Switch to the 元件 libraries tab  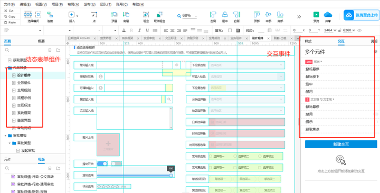pos(7,159)
